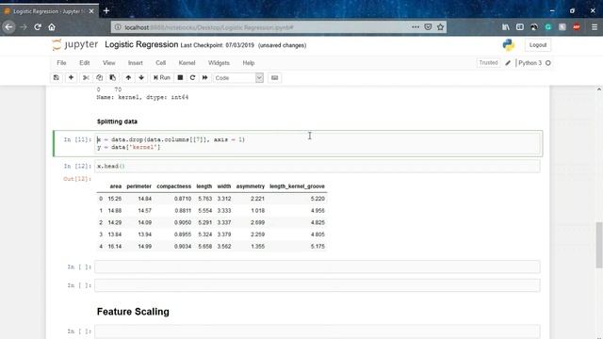Open the Firefox library icon
This screenshot has height=339, width=603.
506,27
